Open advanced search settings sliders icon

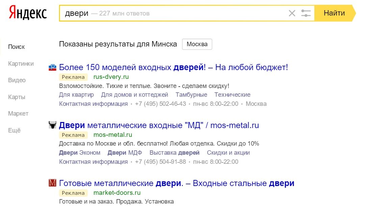tap(306, 13)
